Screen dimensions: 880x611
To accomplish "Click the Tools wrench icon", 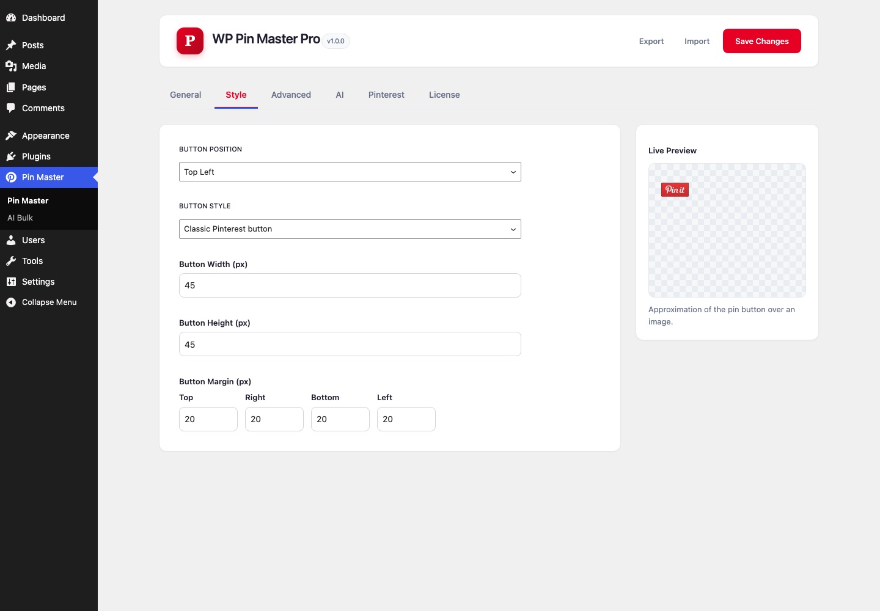I will tap(11, 261).
